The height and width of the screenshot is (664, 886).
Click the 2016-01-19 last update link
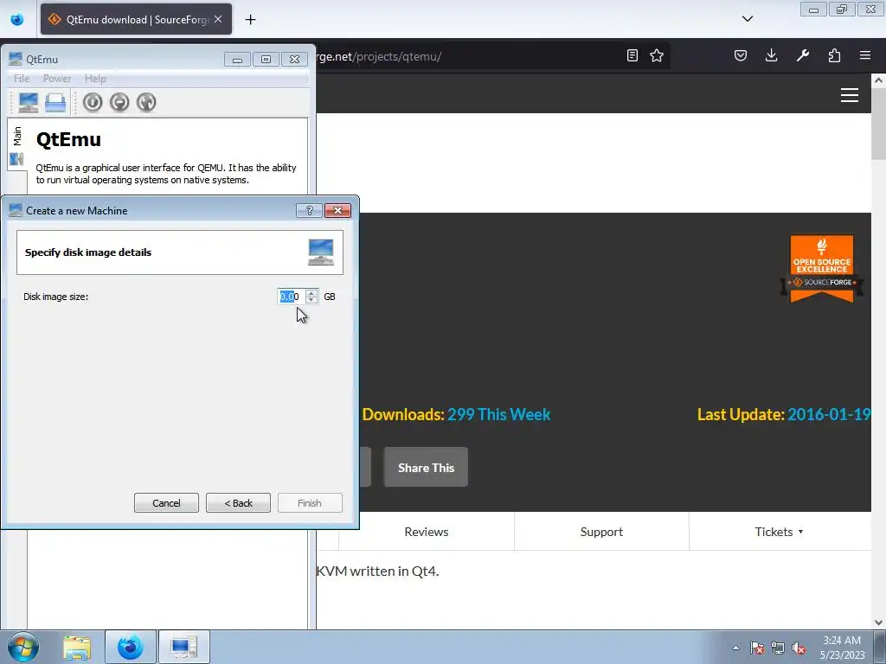[x=829, y=414]
